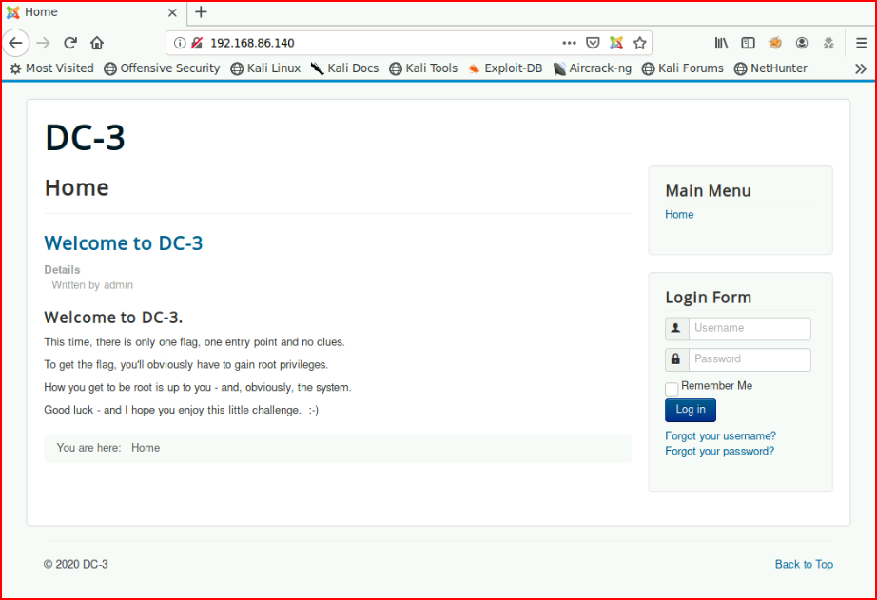Open page actions three-dots menu
The width and height of the screenshot is (877, 600).
[x=569, y=43]
